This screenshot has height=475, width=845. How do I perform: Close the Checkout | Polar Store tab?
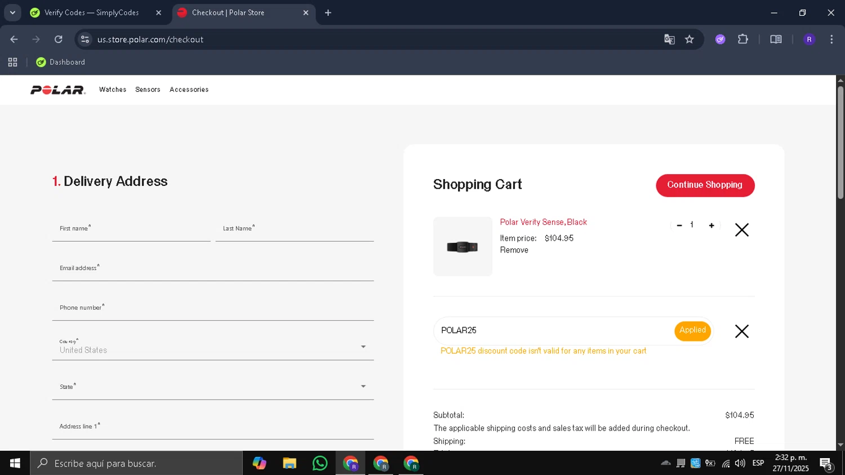point(306,12)
